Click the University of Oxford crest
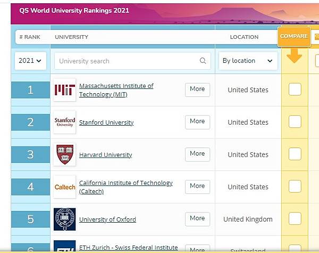Image resolution: width=319 pixels, height=253 pixels. pyautogui.click(x=65, y=219)
